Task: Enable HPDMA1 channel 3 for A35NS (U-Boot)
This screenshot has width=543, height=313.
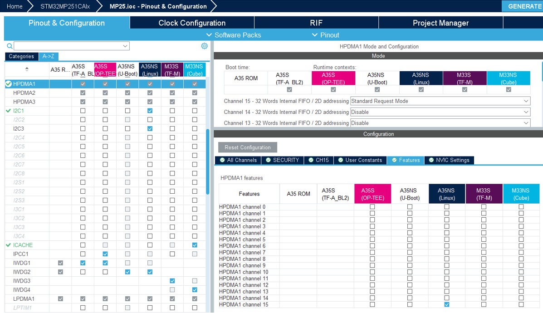Action: coord(410,226)
